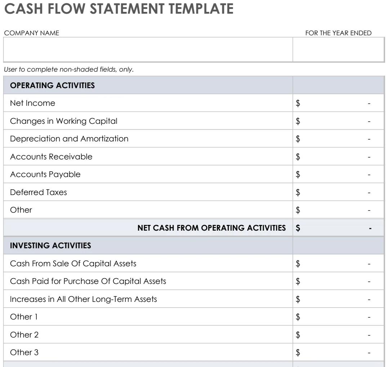Select the 'Other 3' label

[x=24, y=352]
